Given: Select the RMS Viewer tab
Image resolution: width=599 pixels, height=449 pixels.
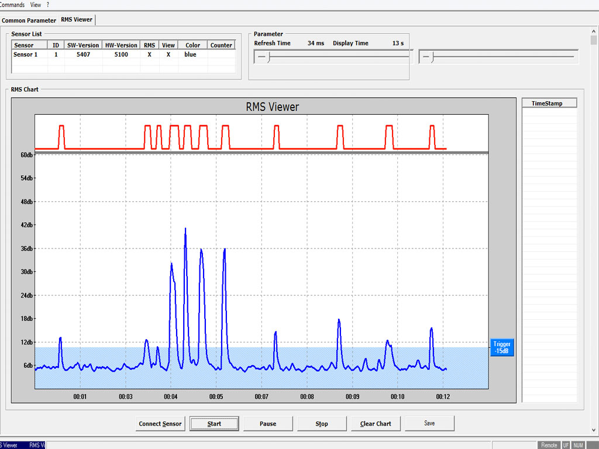Looking at the screenshot, I should pos(77,19).
